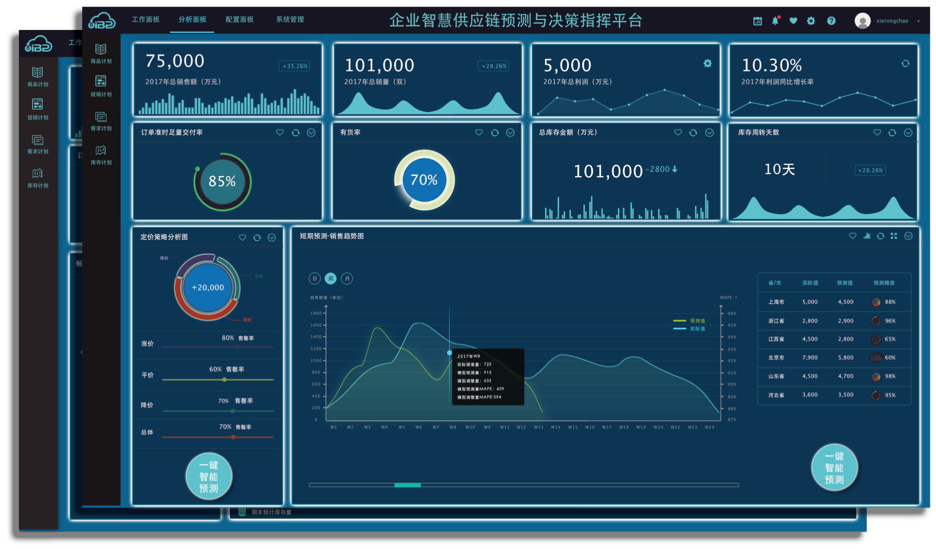Open notifications bell in top bar
Image resolution: width=936 pixels, height=549 pixels.
click(775, 20)
